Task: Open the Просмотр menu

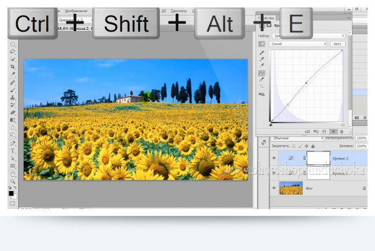Action: (179, 11)
